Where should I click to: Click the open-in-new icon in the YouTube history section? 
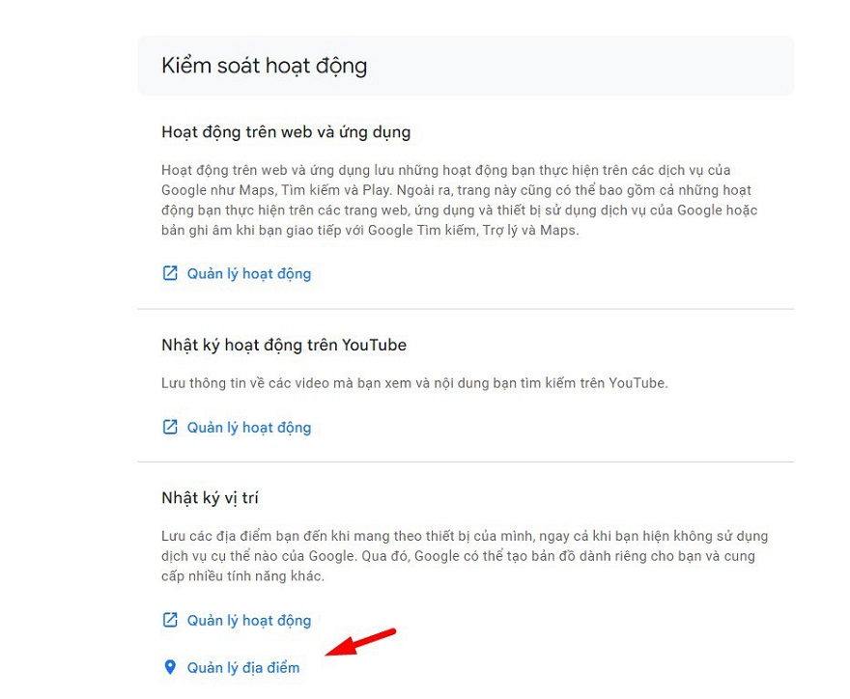(x=170, y=427)
